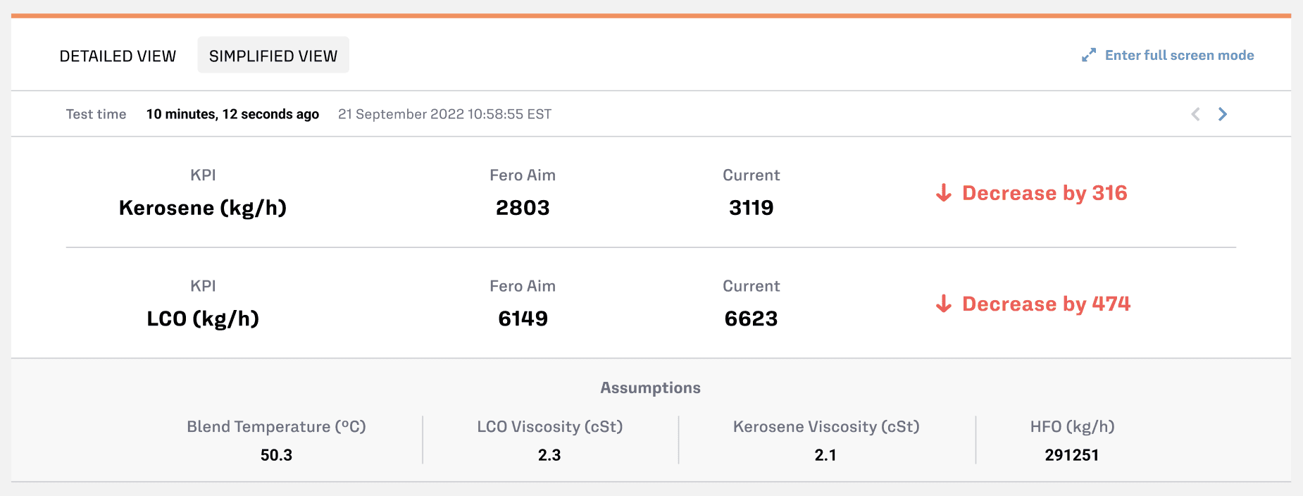Click the Fero Aim value 2803
1303x496 pixels.
(523, 208)
